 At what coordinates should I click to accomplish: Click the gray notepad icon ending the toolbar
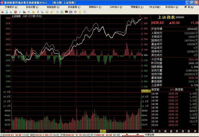84,12
